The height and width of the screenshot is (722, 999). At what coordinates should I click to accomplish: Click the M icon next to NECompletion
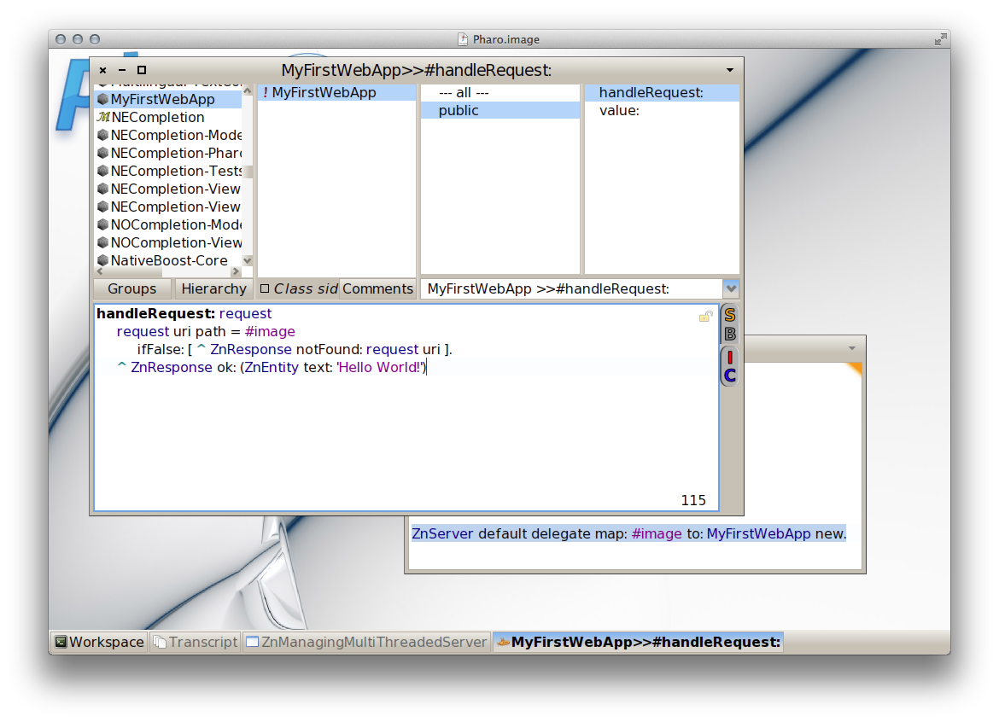pos(103,117)
